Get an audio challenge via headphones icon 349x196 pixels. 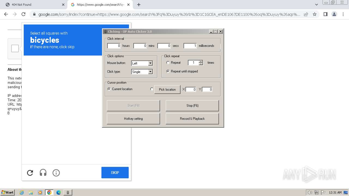(43, 173)
